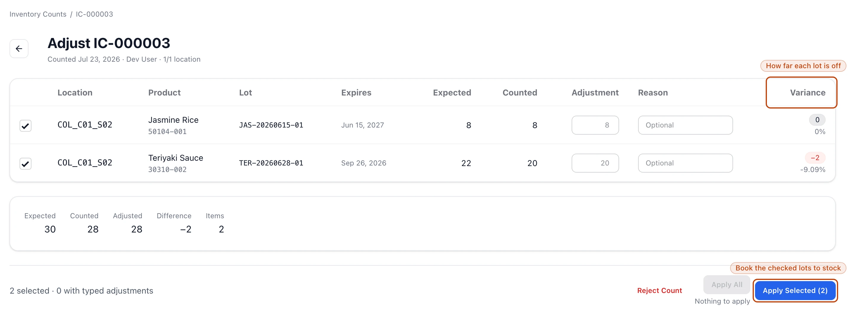Click the 0 variance badge

817,120
